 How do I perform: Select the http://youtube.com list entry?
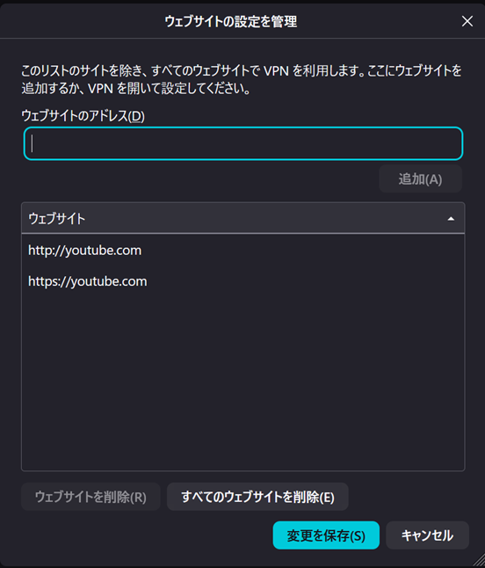click(242, 251)
